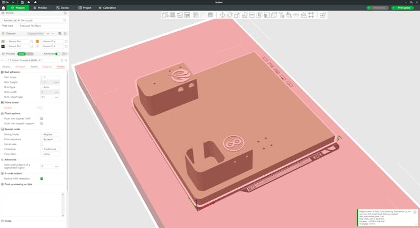Viewport: 420px width, 228px height.
Task: Click the Save project icon
Action: (x=22, y=2)
